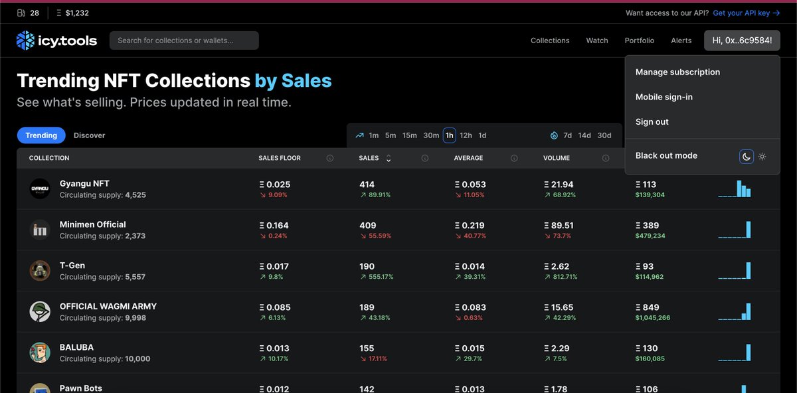Switch to the Discover tab
Screen dimensions: 797x393
click(x=90, y=135)
